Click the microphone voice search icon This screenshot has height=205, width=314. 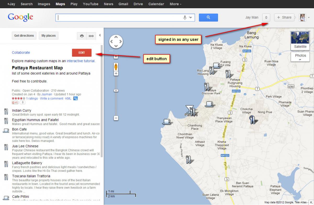tap(185, 18)
